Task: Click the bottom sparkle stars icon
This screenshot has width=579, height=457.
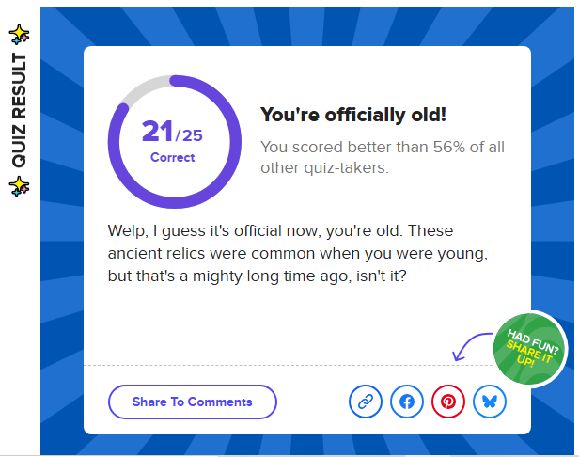Action: [x=19, y=186]
